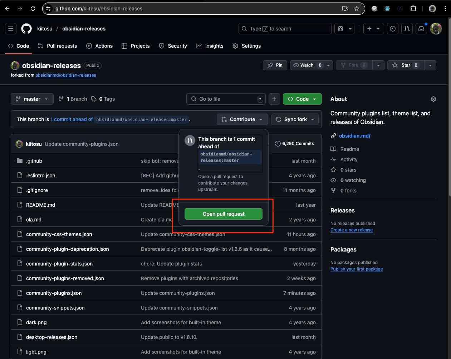
Task: Open the GitHub hamburger navigation menu
Action: coord(11,29)
